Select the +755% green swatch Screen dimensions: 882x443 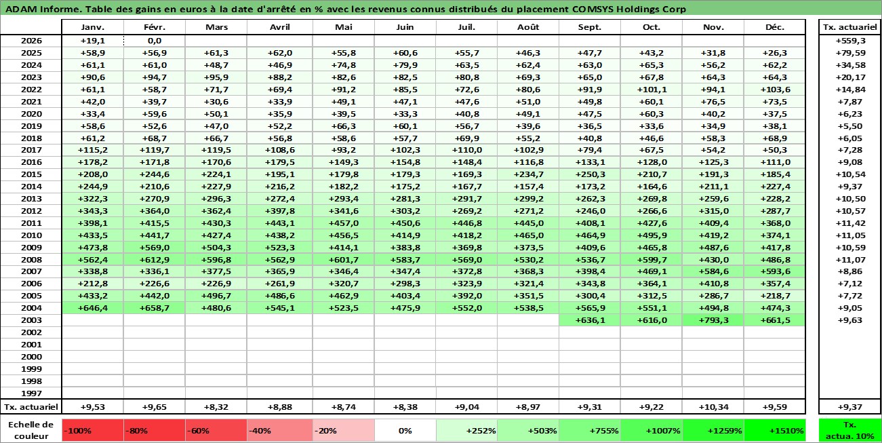589,430
